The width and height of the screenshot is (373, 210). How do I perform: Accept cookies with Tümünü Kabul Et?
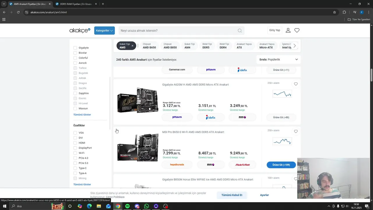point(232,195)
